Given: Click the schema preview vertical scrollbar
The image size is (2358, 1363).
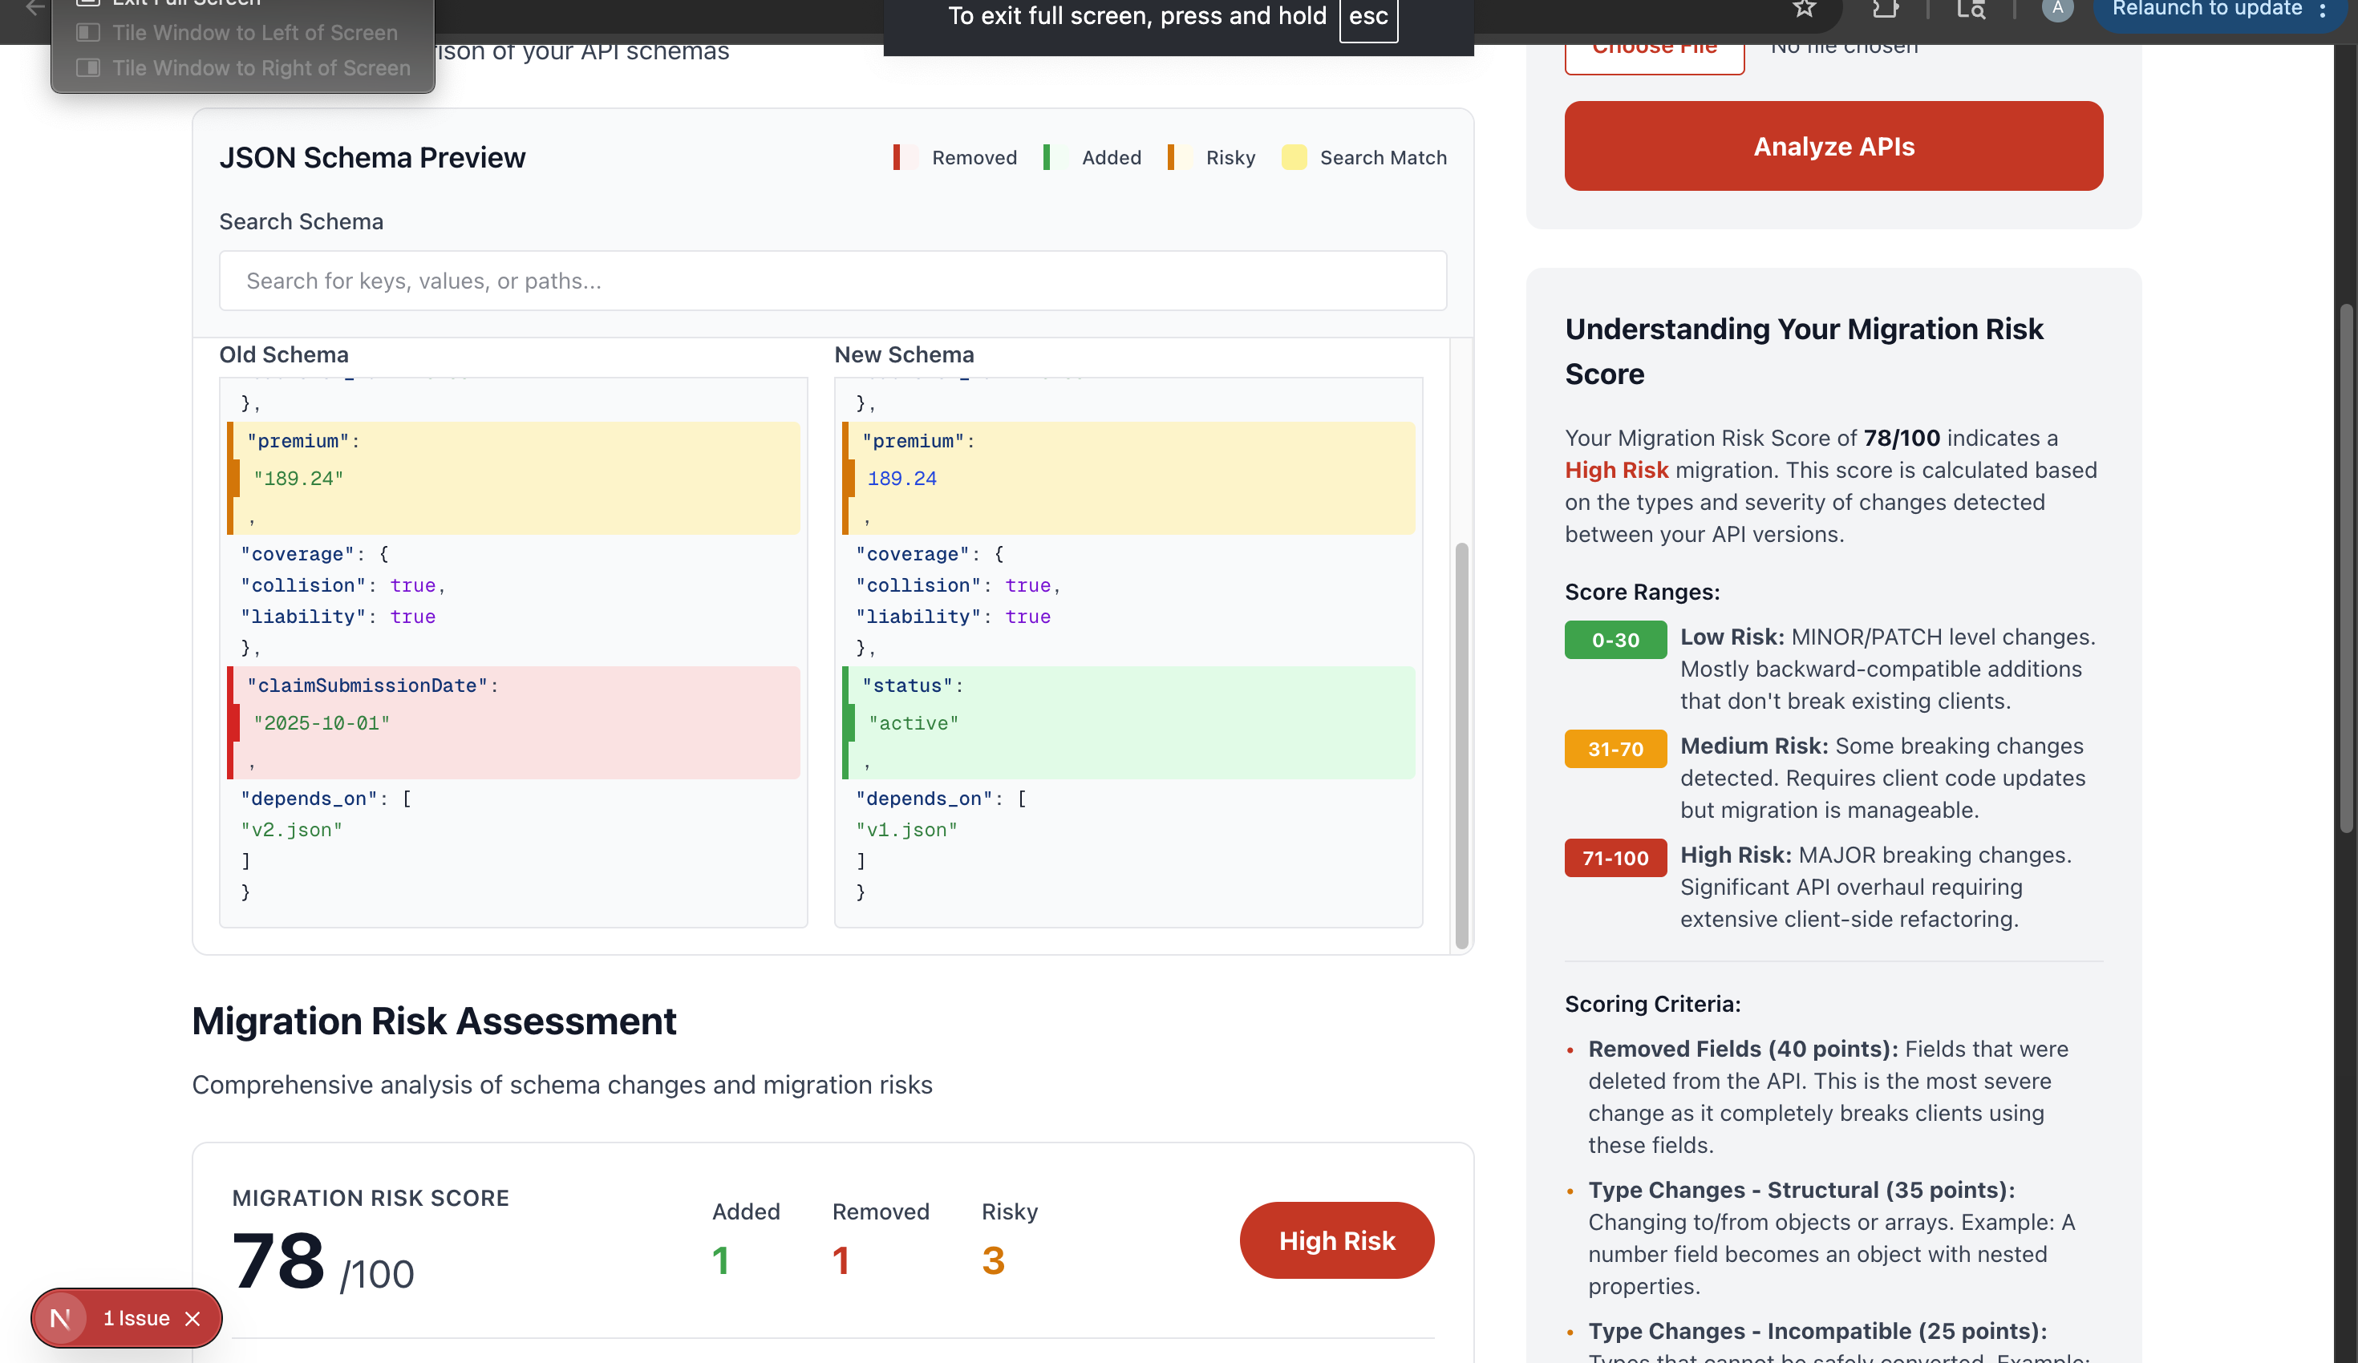Looking at the screenshot, I should coord(1461,744).
